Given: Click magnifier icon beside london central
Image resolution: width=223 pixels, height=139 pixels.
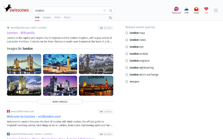Looking at the screenshot, I should coord(127,54).
